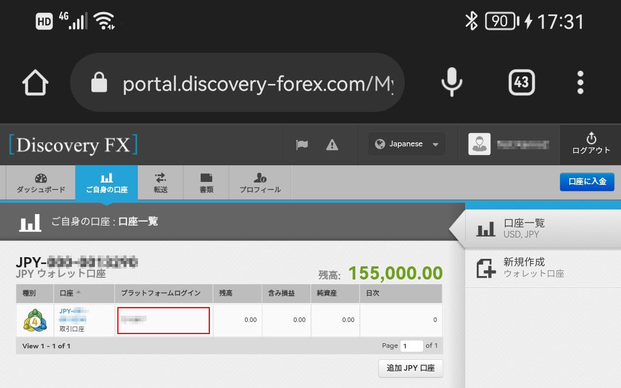Click the MetaTrader 4 account icon
Viewport: 621px width, 388px height.
pyautogui.click(x=35, y=320)
